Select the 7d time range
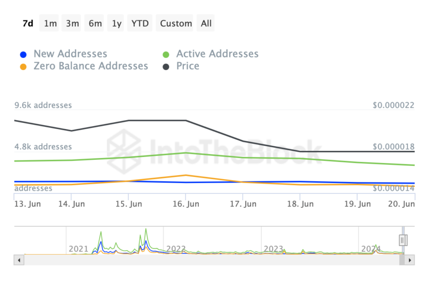429x286 pixels. pyautogui.click(x=28, y=23)
